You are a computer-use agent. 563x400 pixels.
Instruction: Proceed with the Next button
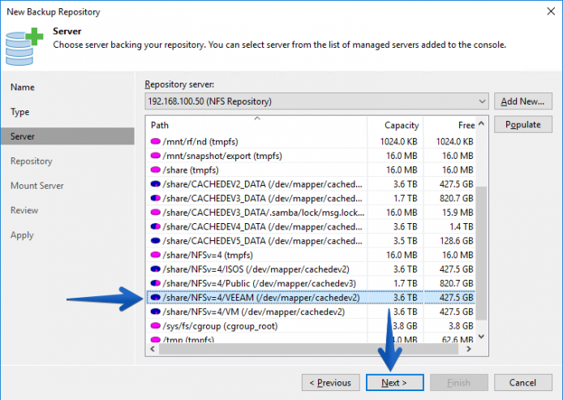coord(394,383)
